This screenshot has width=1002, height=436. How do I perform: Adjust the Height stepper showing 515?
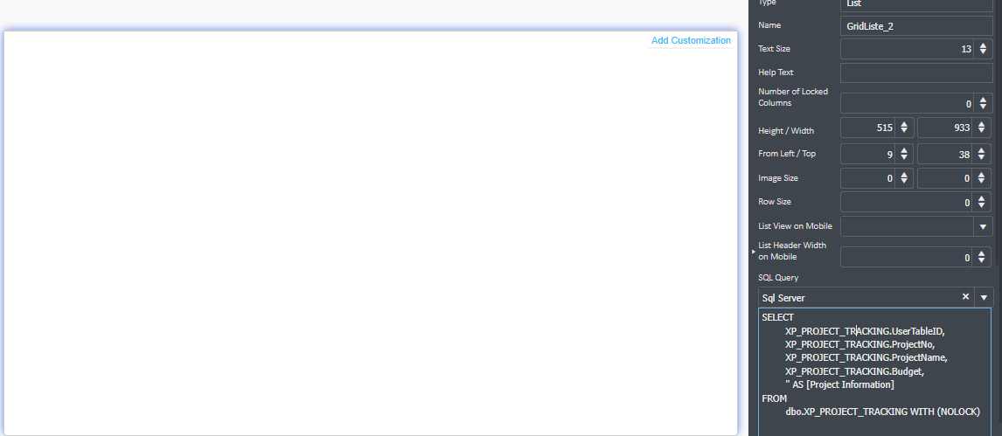coord(904,128)
